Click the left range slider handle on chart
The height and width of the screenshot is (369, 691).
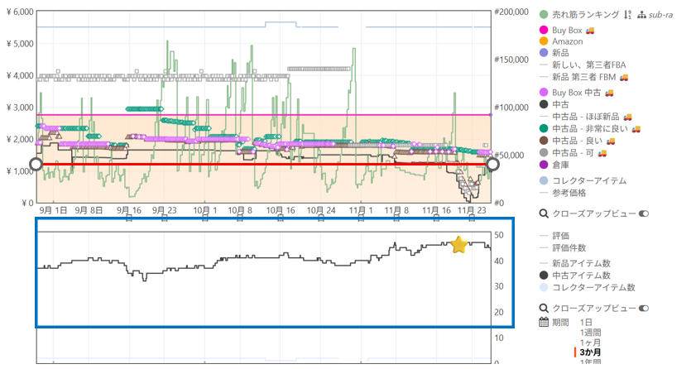[x=36, y=165]
